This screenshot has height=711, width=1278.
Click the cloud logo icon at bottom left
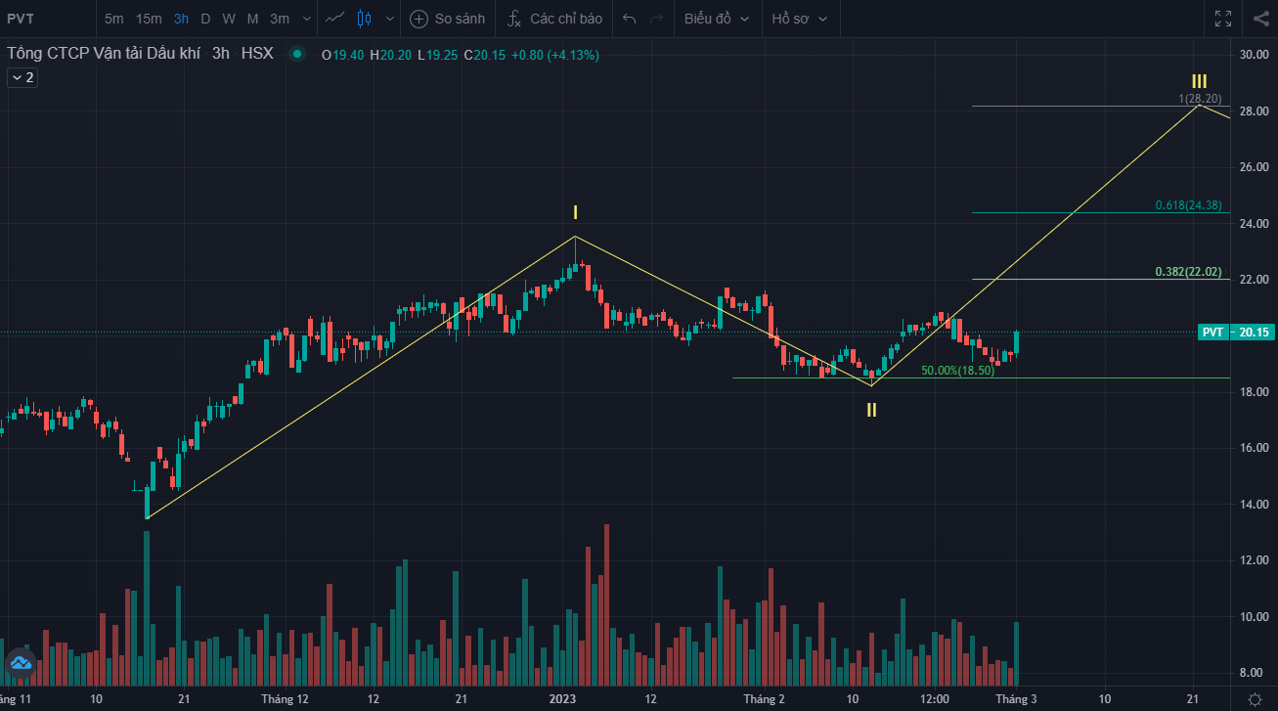click(21, 664)
